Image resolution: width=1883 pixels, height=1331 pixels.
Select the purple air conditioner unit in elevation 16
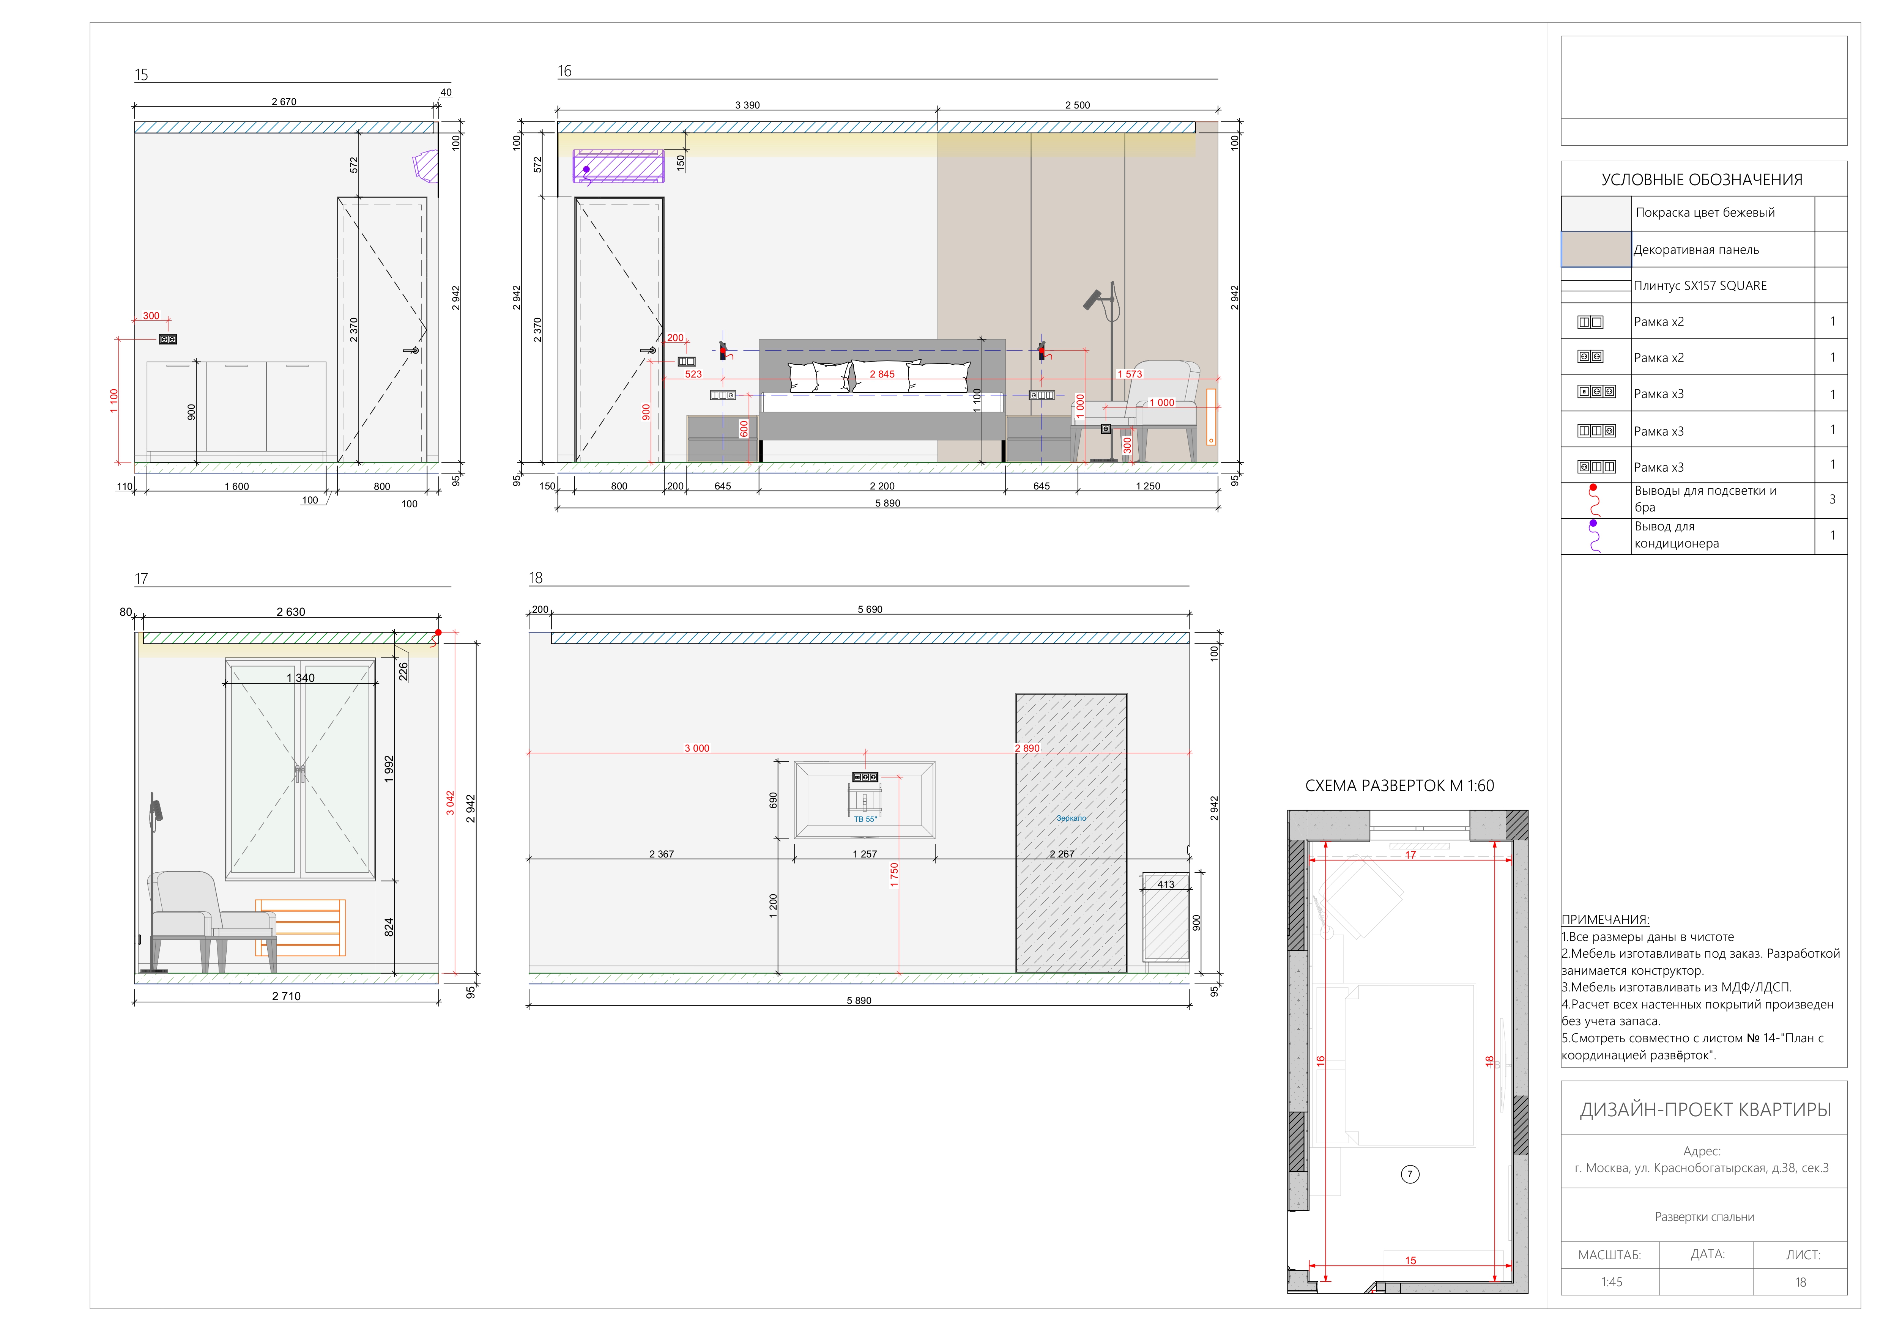(x=618, y=166)
